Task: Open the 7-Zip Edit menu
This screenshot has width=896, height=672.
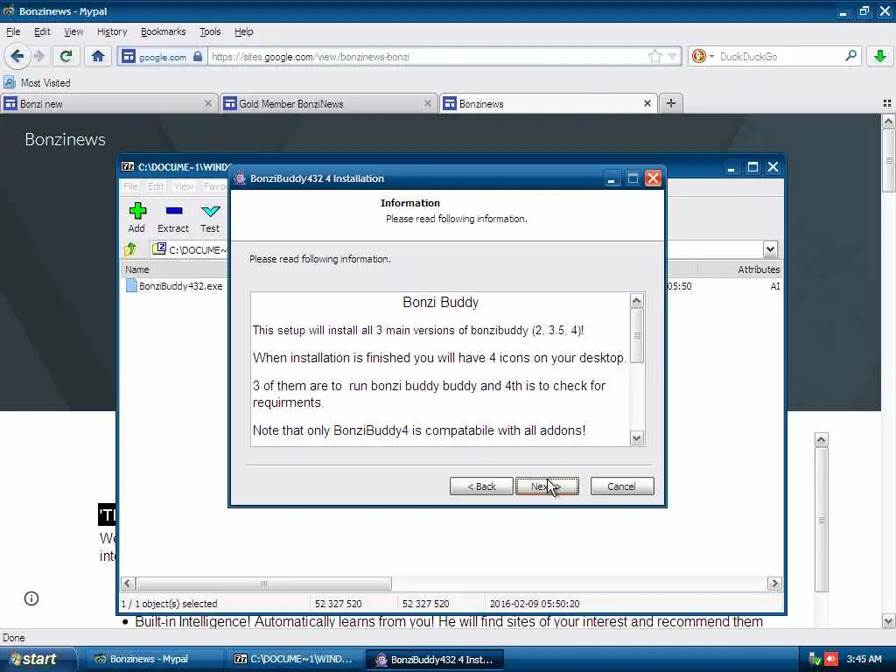Action: point(156,186)
